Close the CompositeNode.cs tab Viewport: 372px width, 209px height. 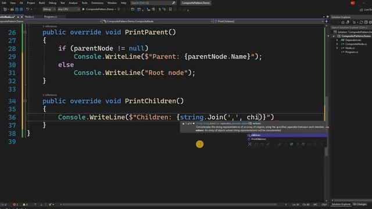point(22,17)
